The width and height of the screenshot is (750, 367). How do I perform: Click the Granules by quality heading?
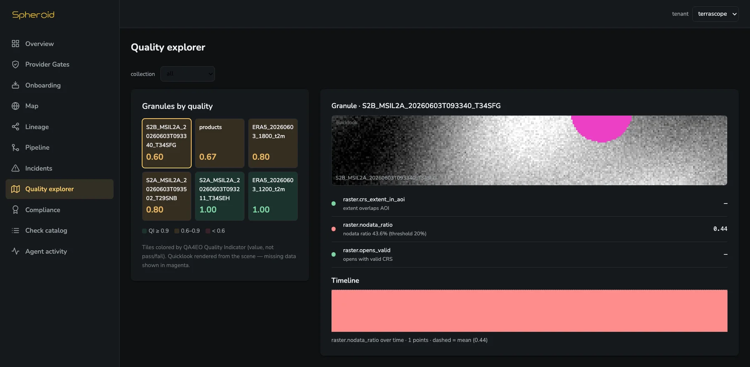point(177,106)
